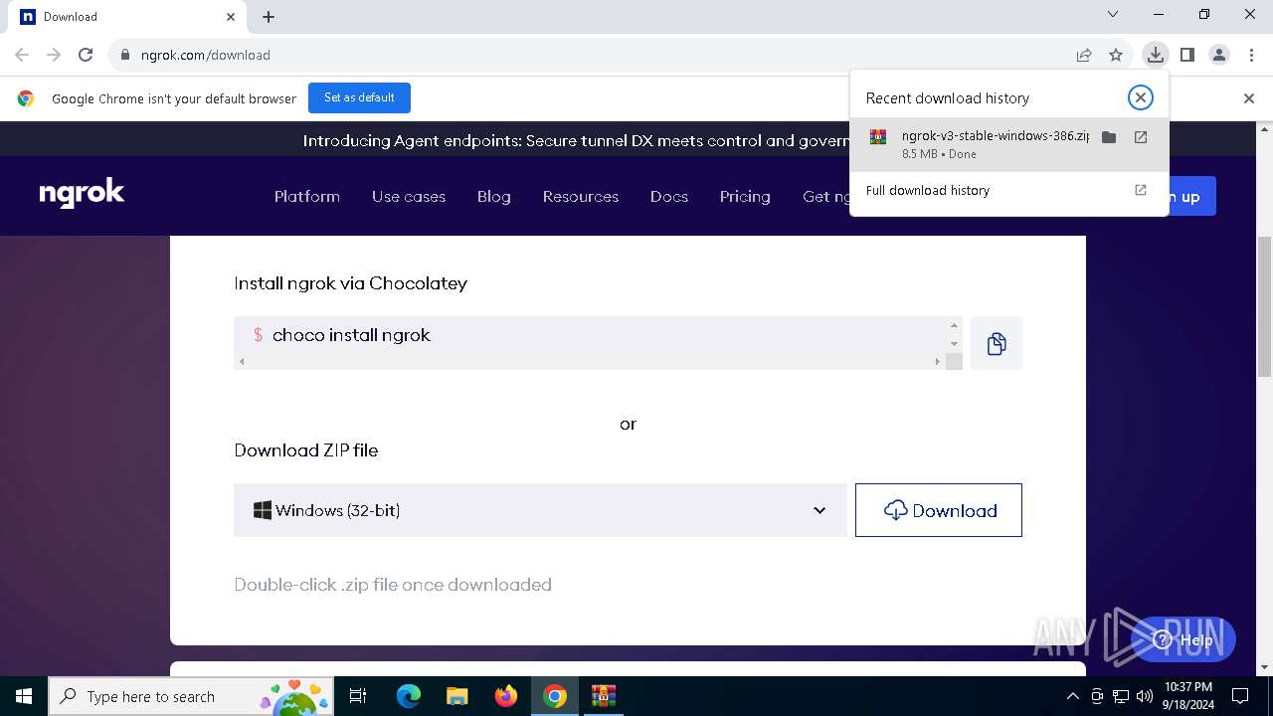This screenshot has height=716, width=1273.
Task: Open Blog page
Action: 494,196
